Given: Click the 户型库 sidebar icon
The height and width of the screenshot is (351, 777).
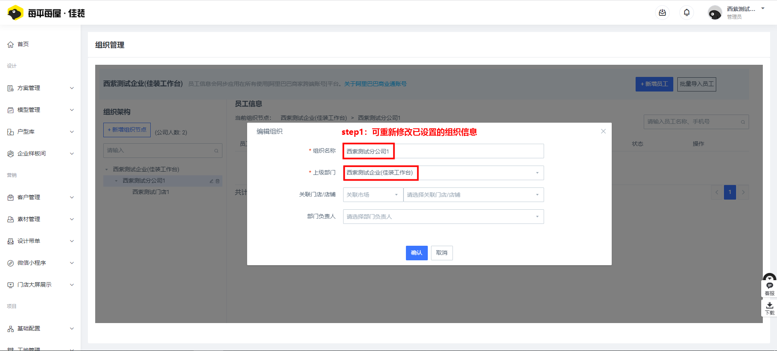Looking at the screenshot, I should (x=11, y=132).
